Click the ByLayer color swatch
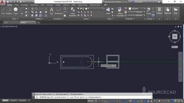The height and width of the screenshot is (103, 184). (x=130, y=9)
